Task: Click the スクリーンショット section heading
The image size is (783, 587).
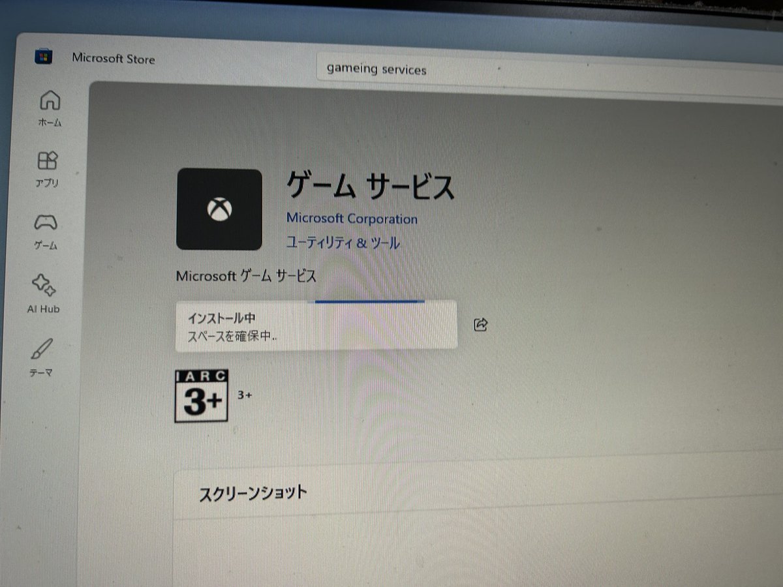Action: pyautogui.click(x=253, y=492)
